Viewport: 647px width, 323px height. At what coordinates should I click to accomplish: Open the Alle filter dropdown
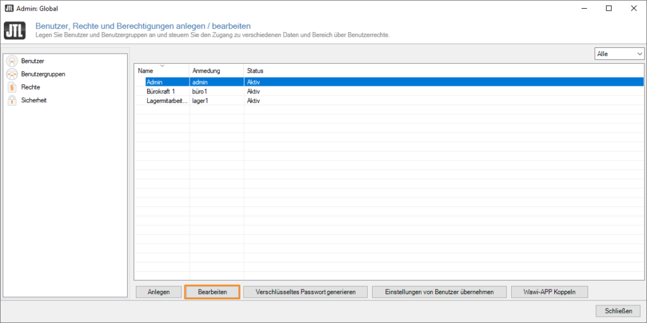[619, 54]
